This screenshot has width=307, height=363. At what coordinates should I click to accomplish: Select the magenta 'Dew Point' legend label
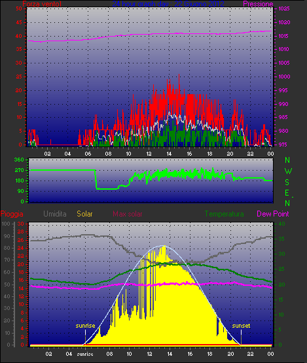click(273, 214)
